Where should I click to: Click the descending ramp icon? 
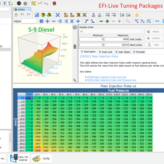pyautogui.click(x=93, y=21)
